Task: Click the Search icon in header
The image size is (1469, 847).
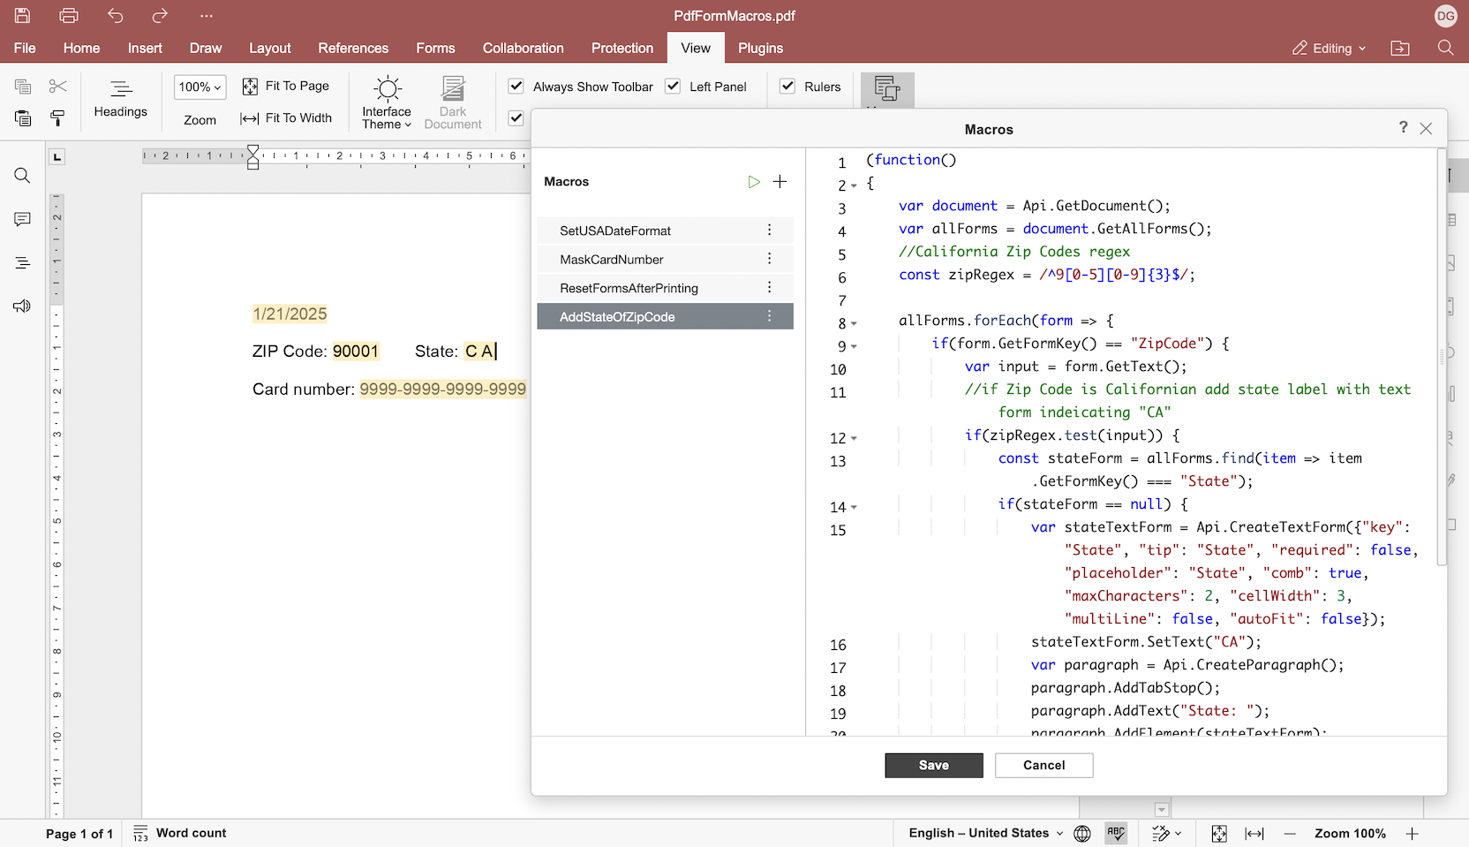Action: (1445, 48)
